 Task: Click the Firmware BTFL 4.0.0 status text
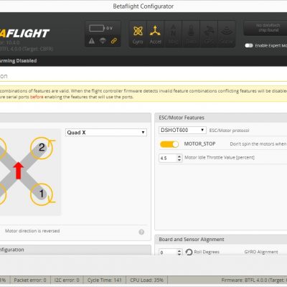tap(254, 280)
